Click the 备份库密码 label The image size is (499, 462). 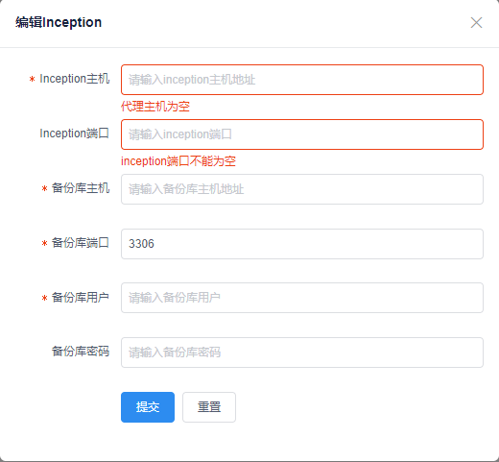pyautogui.click(x=81, y=352)
